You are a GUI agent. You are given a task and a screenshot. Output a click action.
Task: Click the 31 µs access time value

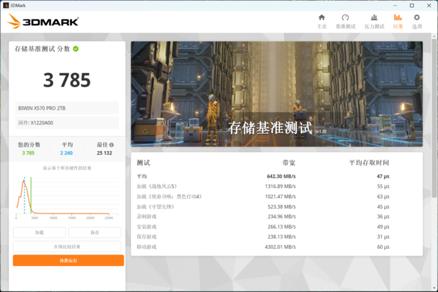point(383,237)
